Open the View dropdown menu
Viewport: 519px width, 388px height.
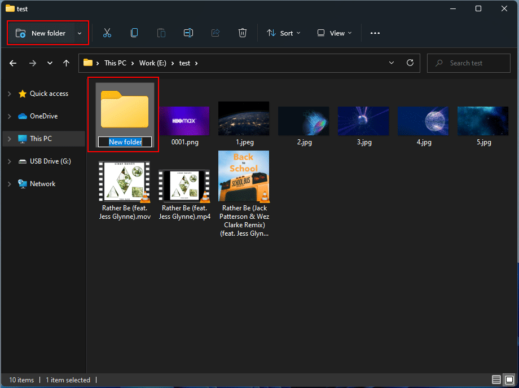[x=334, y=33]
